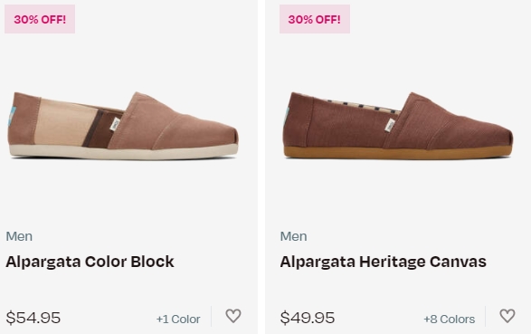The height and width of the screenshot is (334, 531).
Task: Open the Alpargata Color Block shoe image
Action: coord(123,126)
